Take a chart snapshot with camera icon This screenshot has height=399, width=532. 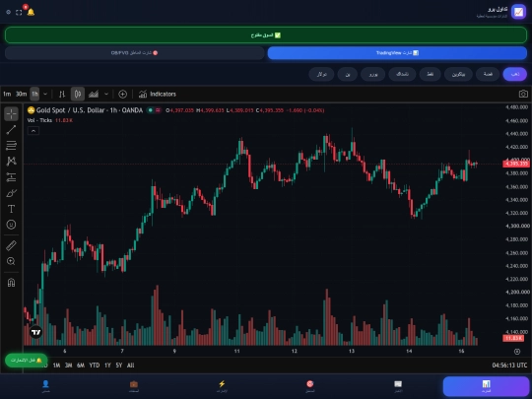[x=523, y=94]
